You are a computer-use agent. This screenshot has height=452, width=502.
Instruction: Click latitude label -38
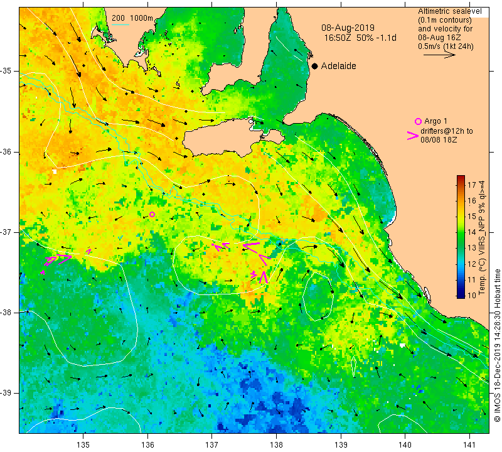6,313
